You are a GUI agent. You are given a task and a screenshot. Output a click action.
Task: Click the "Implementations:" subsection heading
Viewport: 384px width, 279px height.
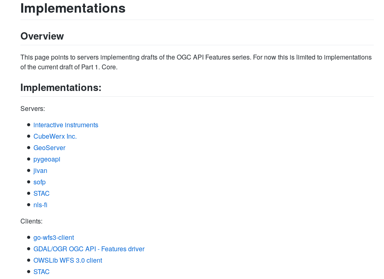[x=61, y=88]
